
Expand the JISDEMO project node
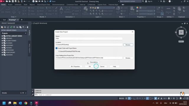2,48
